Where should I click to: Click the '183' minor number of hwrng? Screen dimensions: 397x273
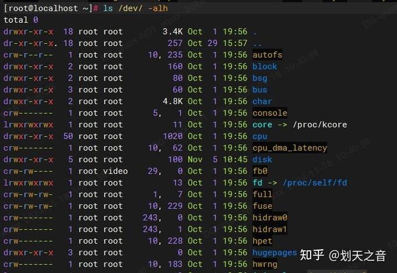point(175,264)
